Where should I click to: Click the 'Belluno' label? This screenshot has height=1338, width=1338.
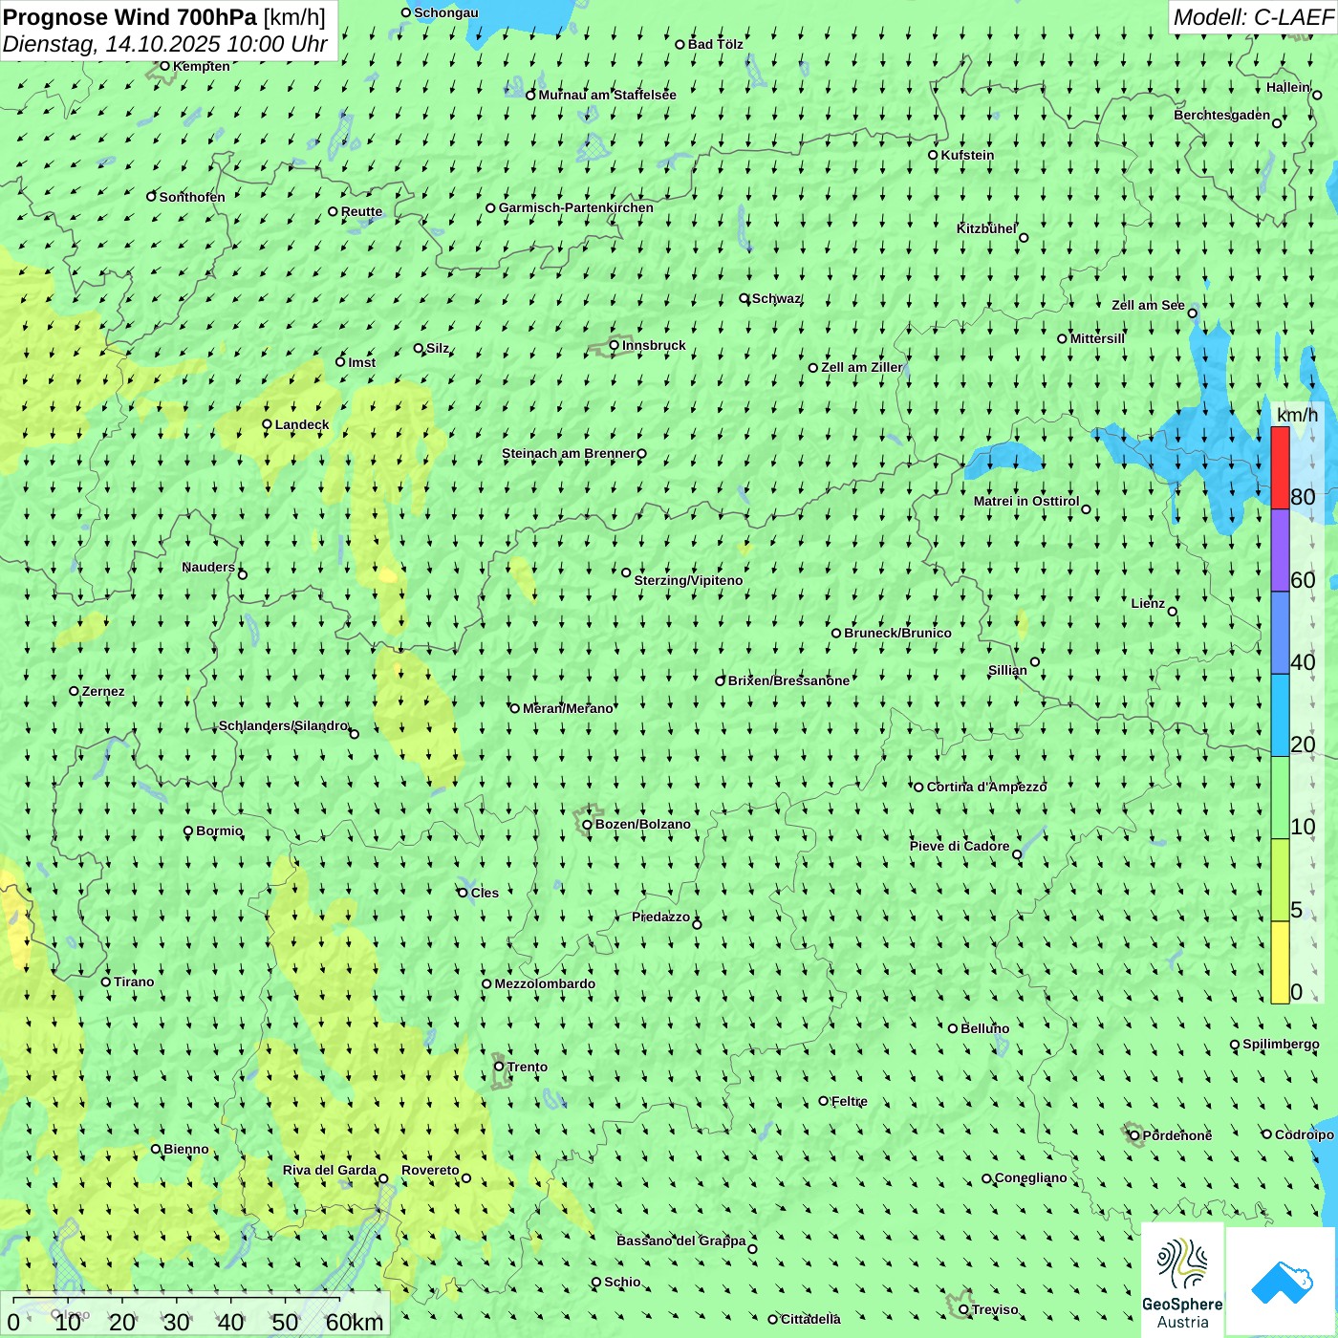point(984,1028)
